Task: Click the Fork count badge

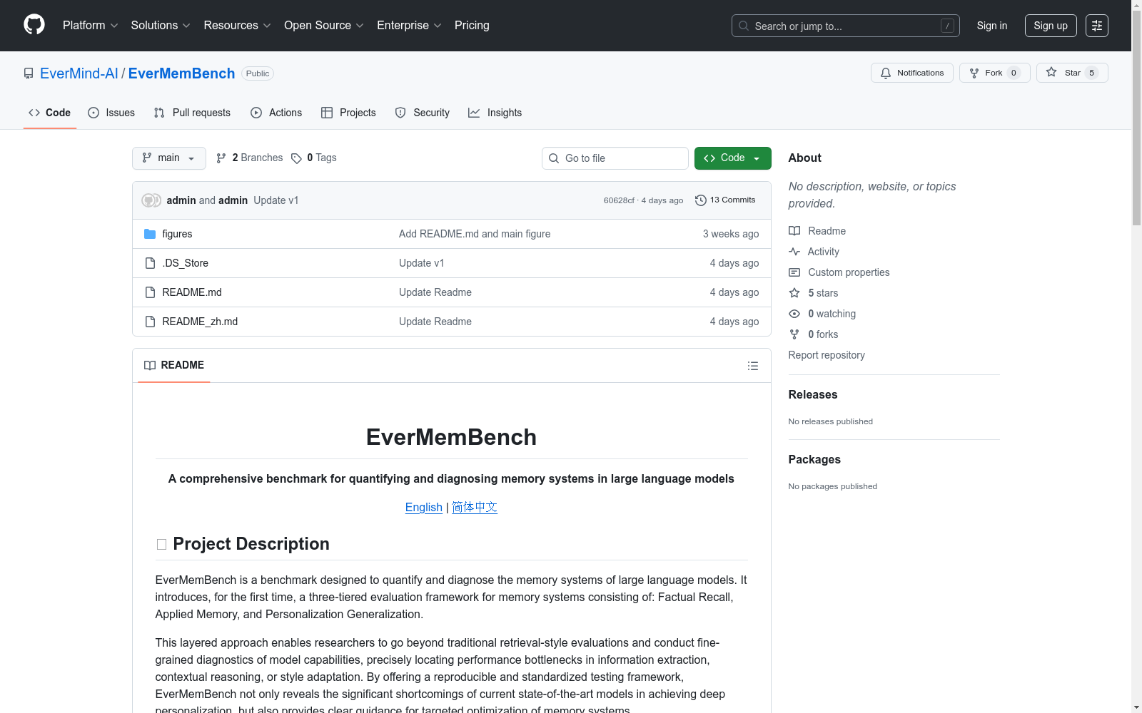Action: 1014,73
